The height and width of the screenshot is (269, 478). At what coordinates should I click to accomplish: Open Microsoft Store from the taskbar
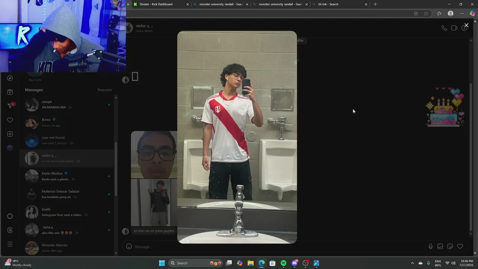pos(273,263)
